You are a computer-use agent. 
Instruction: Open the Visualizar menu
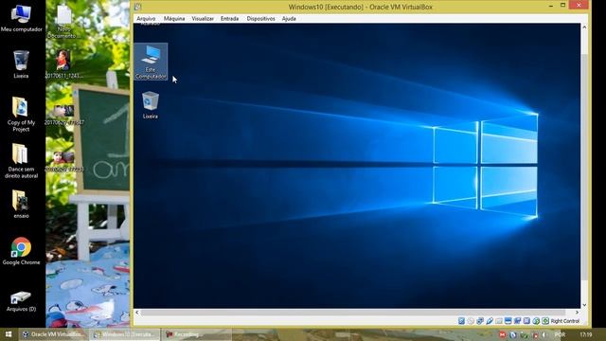coord(203,18)
